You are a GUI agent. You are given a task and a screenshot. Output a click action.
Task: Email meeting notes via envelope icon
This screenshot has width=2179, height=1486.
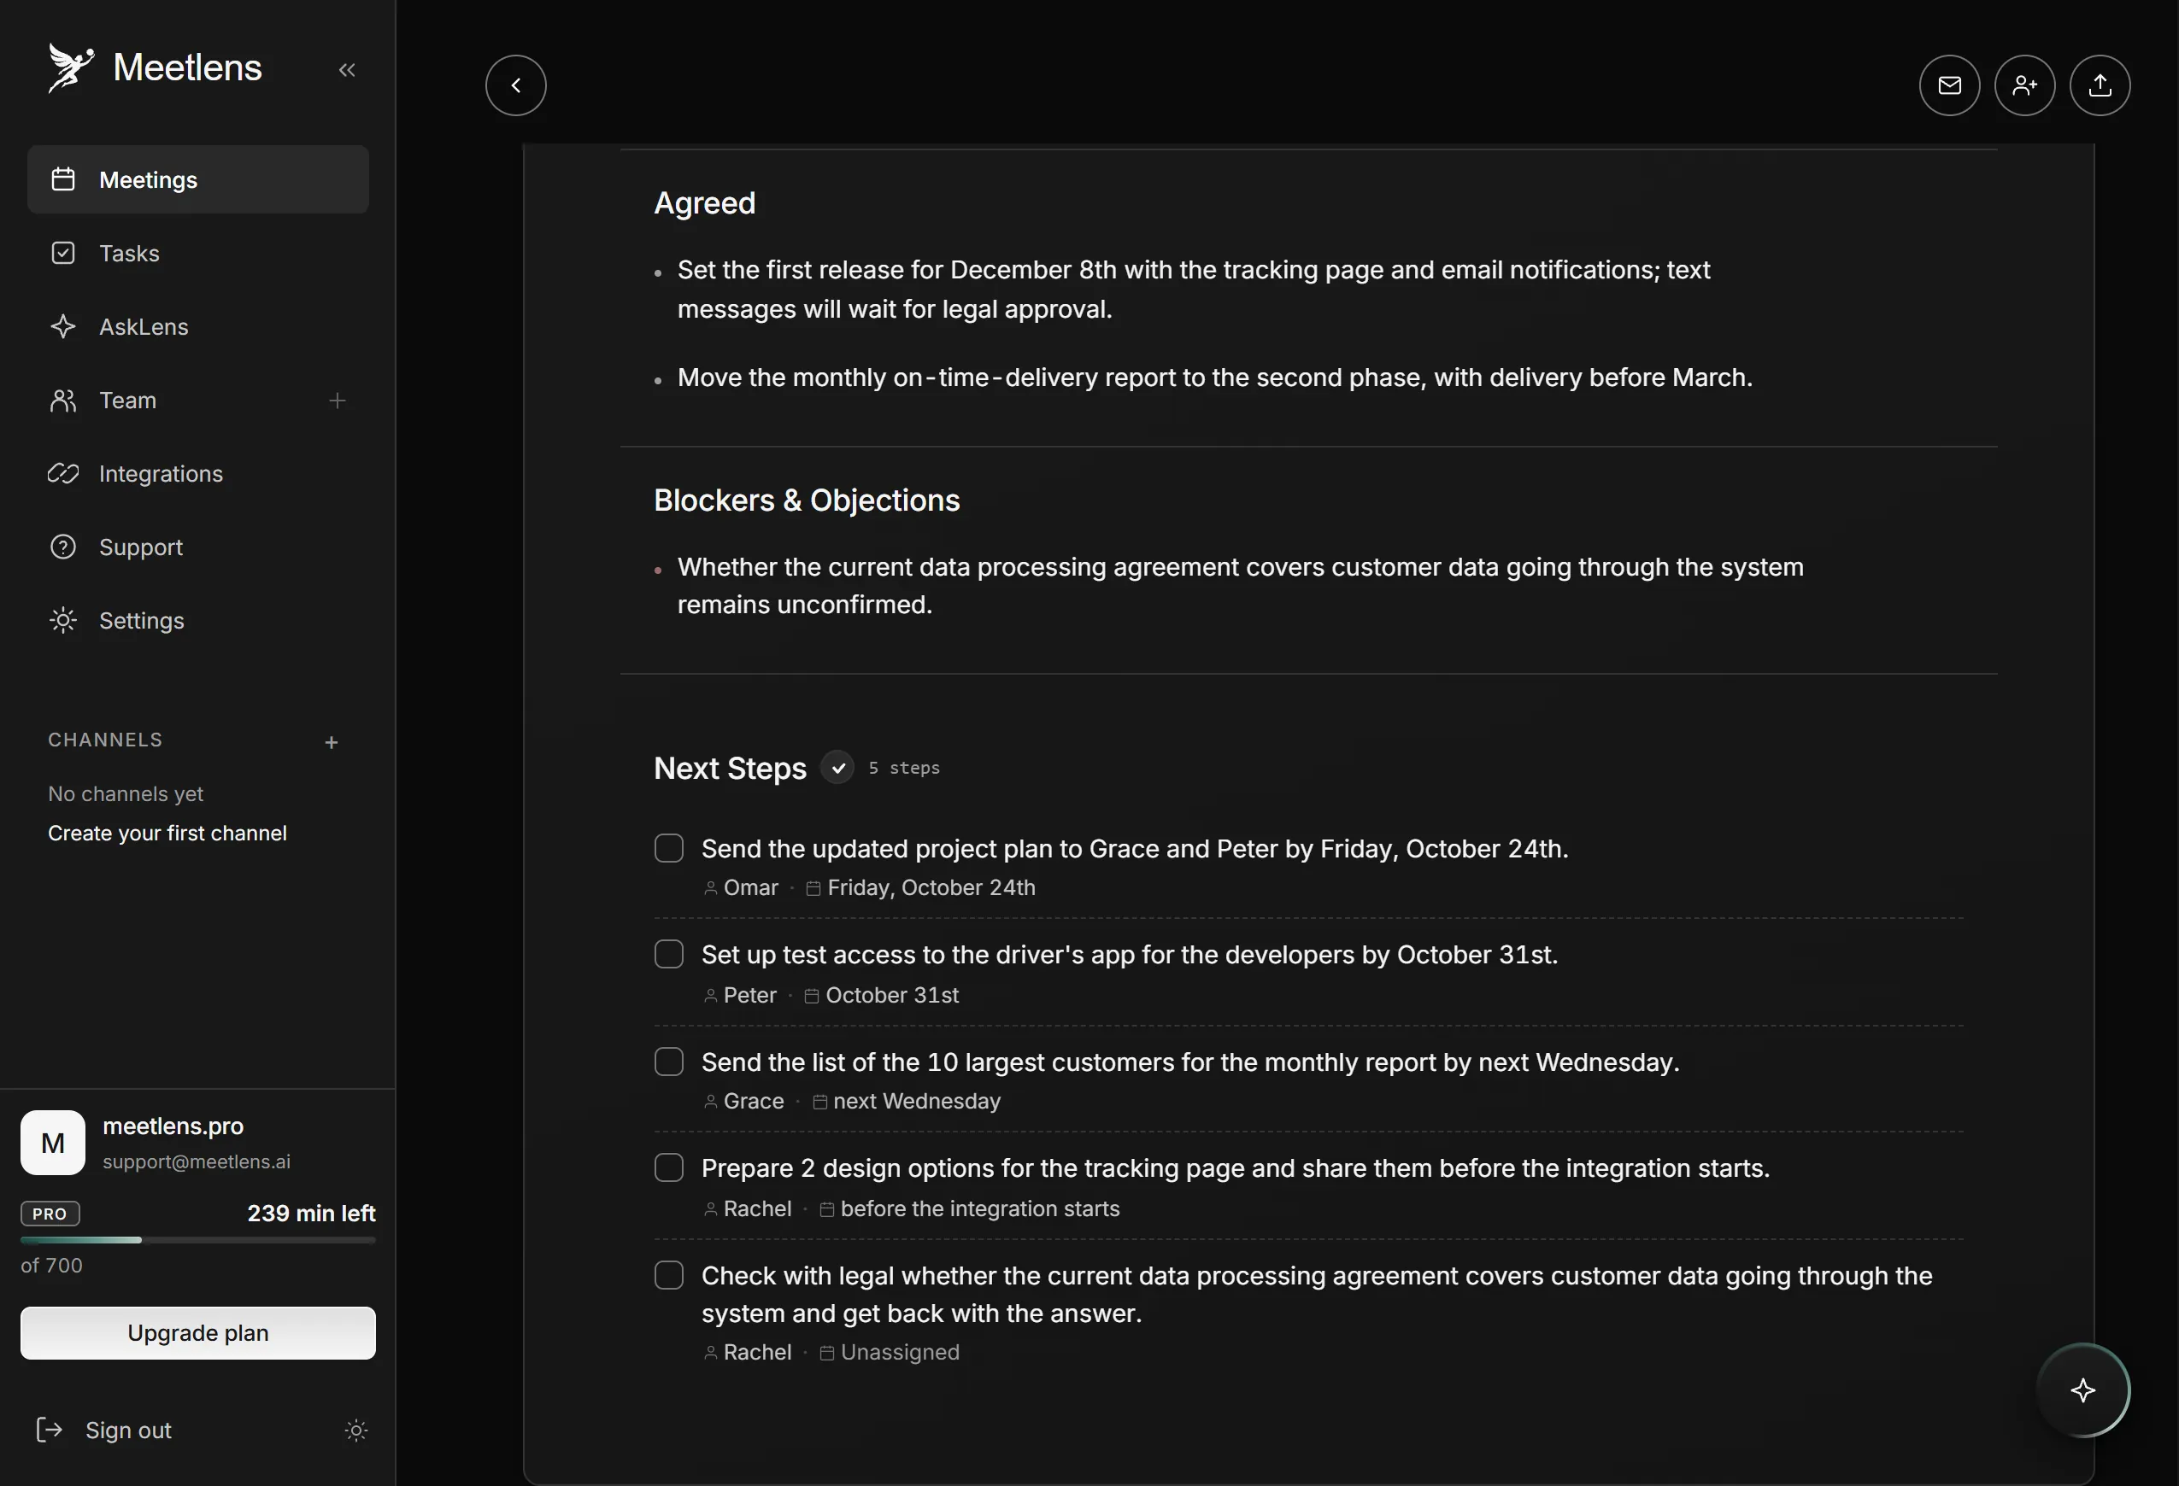click(1949, 85)
